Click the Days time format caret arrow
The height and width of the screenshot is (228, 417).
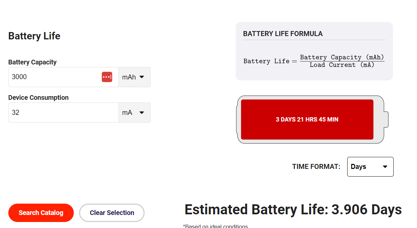pyautogui.click(x=385, y=167)
